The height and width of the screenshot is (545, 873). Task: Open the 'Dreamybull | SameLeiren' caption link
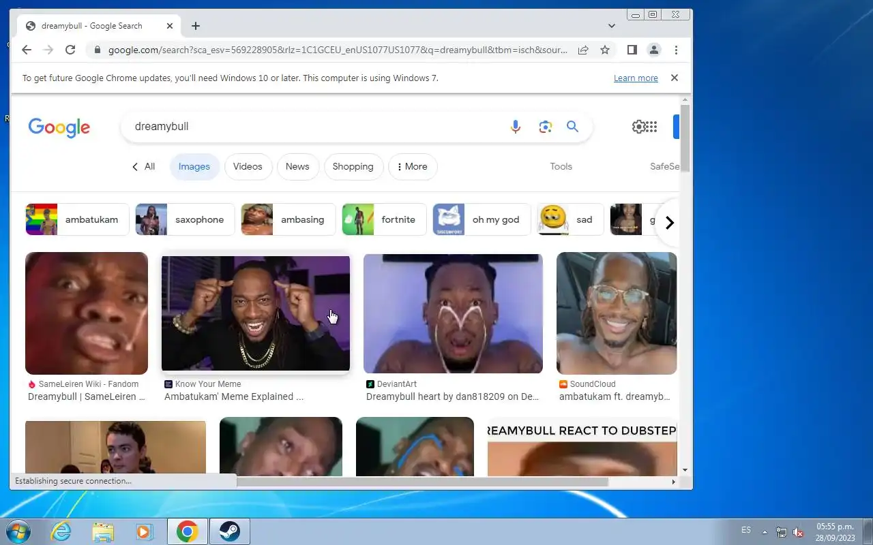pos(87,396)
